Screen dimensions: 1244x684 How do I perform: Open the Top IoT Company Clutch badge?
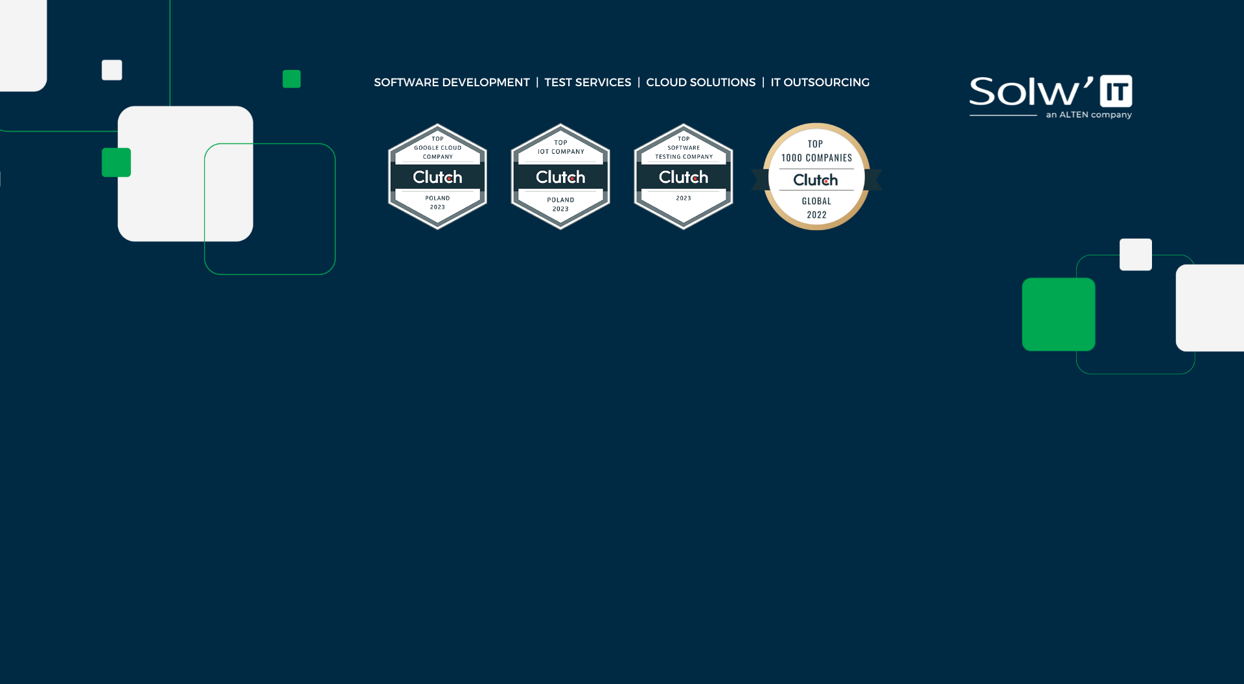tap(560, 176)
